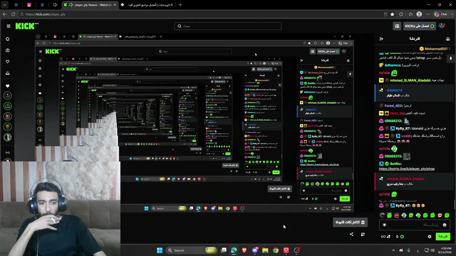Click the green KICKs balance coin
This screenshot has width=456, height=256.
402,236
